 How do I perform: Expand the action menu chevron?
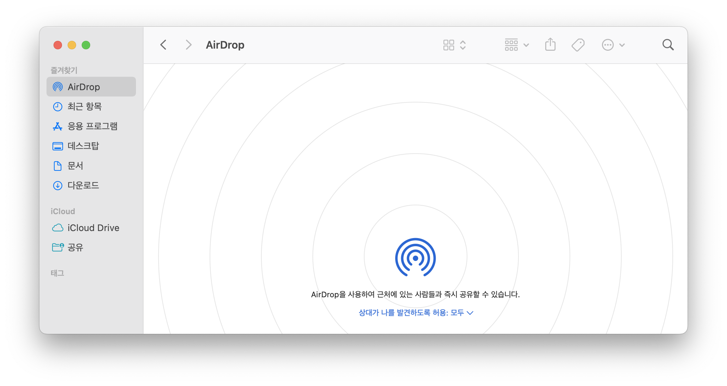622,45
